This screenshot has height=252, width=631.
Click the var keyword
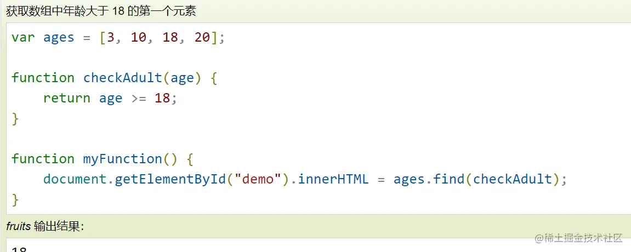pyautogui.click(x=23, y=38)
